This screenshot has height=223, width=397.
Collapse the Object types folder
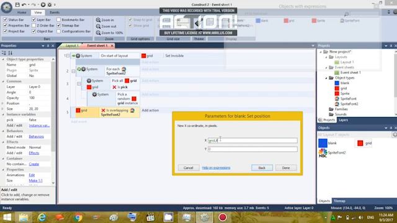tap(326, 78)
